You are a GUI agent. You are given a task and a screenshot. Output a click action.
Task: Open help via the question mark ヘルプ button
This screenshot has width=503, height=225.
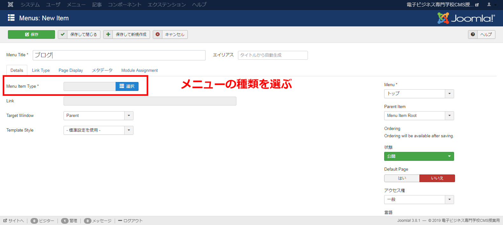point(481,34)
